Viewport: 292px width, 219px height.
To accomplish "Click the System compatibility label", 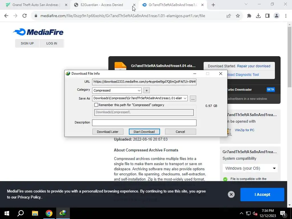I will [239, 159].
